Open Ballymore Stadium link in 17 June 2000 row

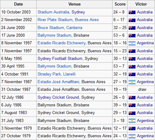pos(54,35)
